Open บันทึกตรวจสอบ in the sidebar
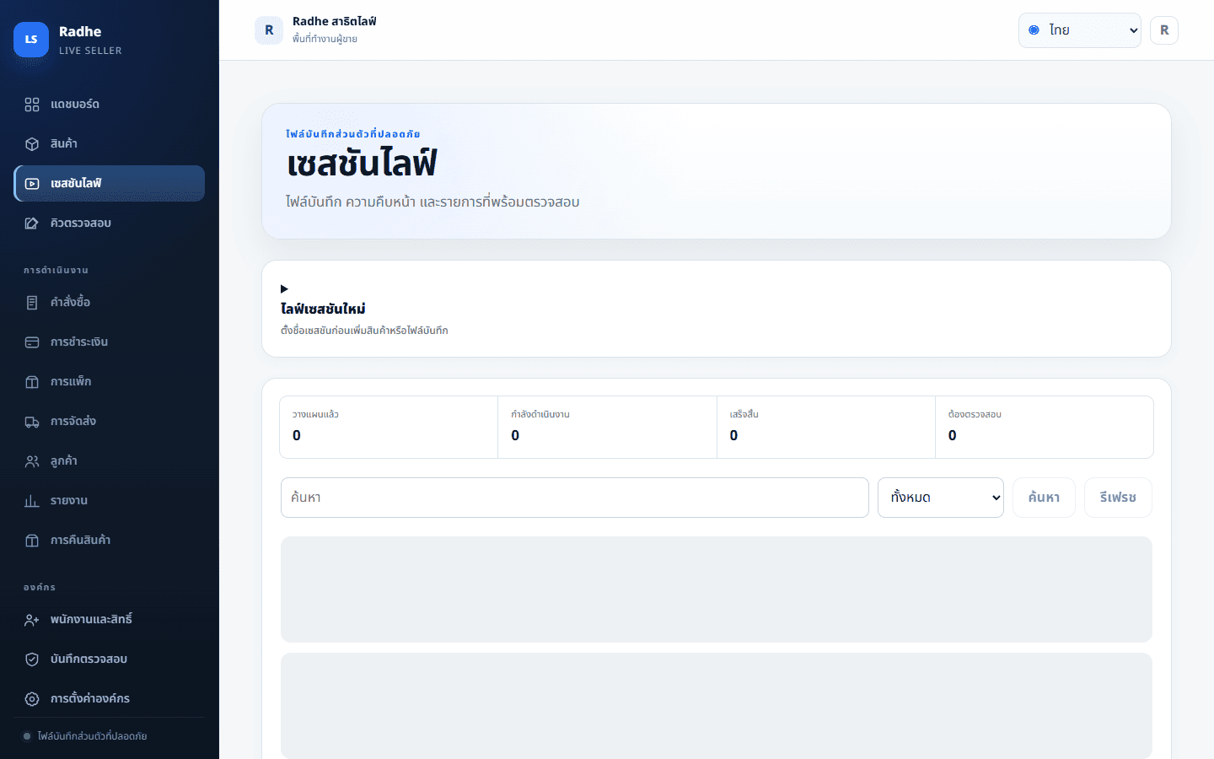This screenshot has height=759, width=1214. [x=110, y=659]
